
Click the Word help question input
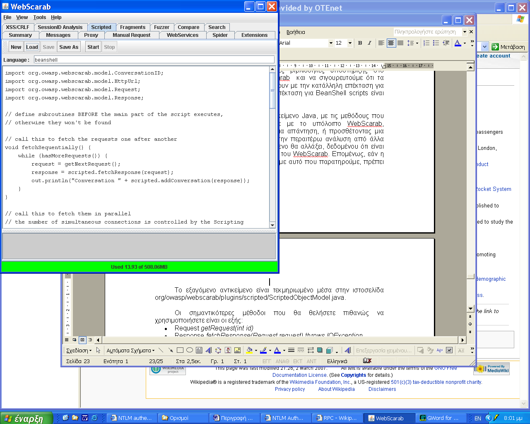427,32
